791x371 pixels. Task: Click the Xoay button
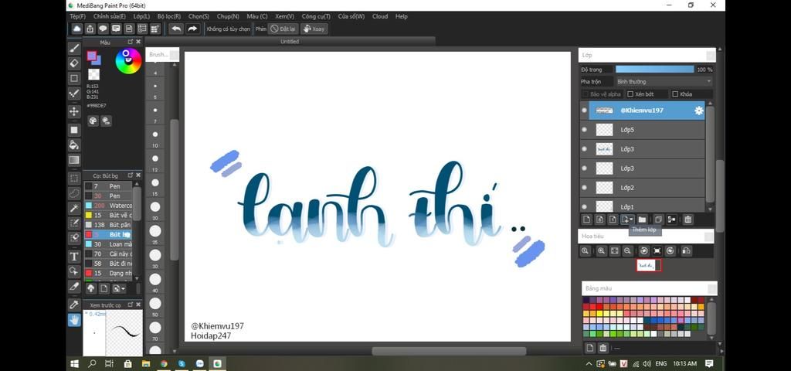[x=314, y=29]
